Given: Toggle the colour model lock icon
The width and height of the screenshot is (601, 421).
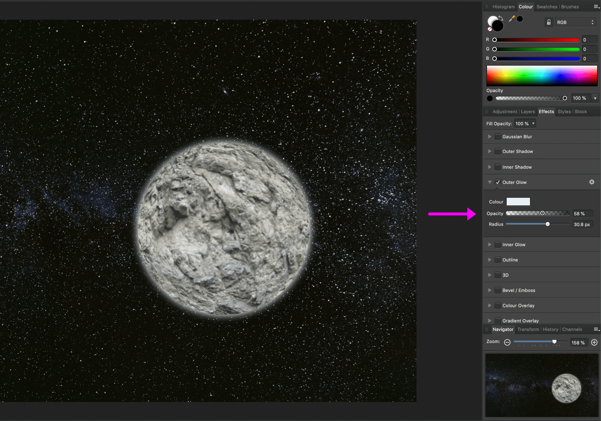Looking at the screenshot, I should click(549, 22).
